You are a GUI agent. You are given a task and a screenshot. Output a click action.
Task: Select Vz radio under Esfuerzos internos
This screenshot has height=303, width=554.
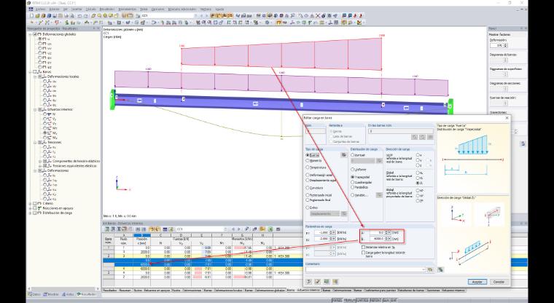45,124
